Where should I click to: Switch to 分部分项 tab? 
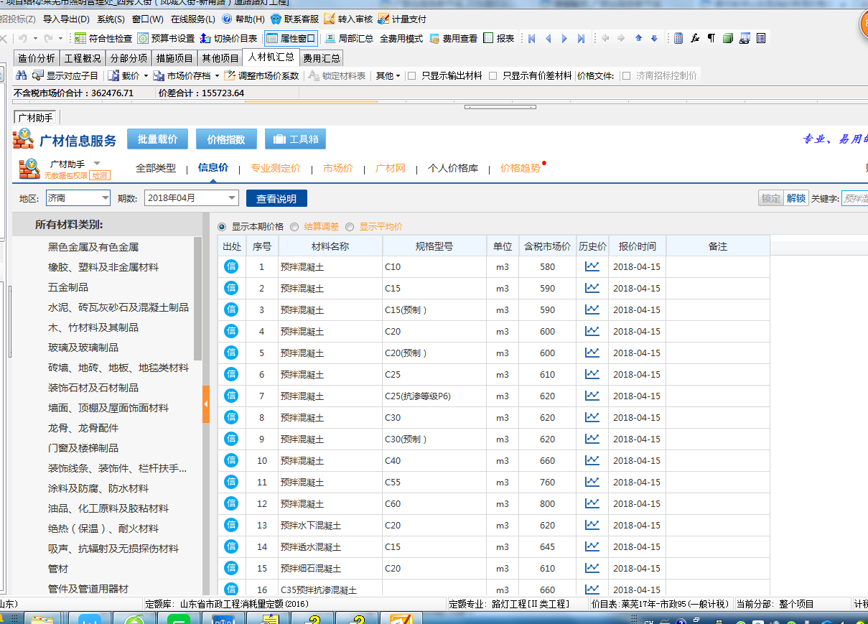coord(129,58)
